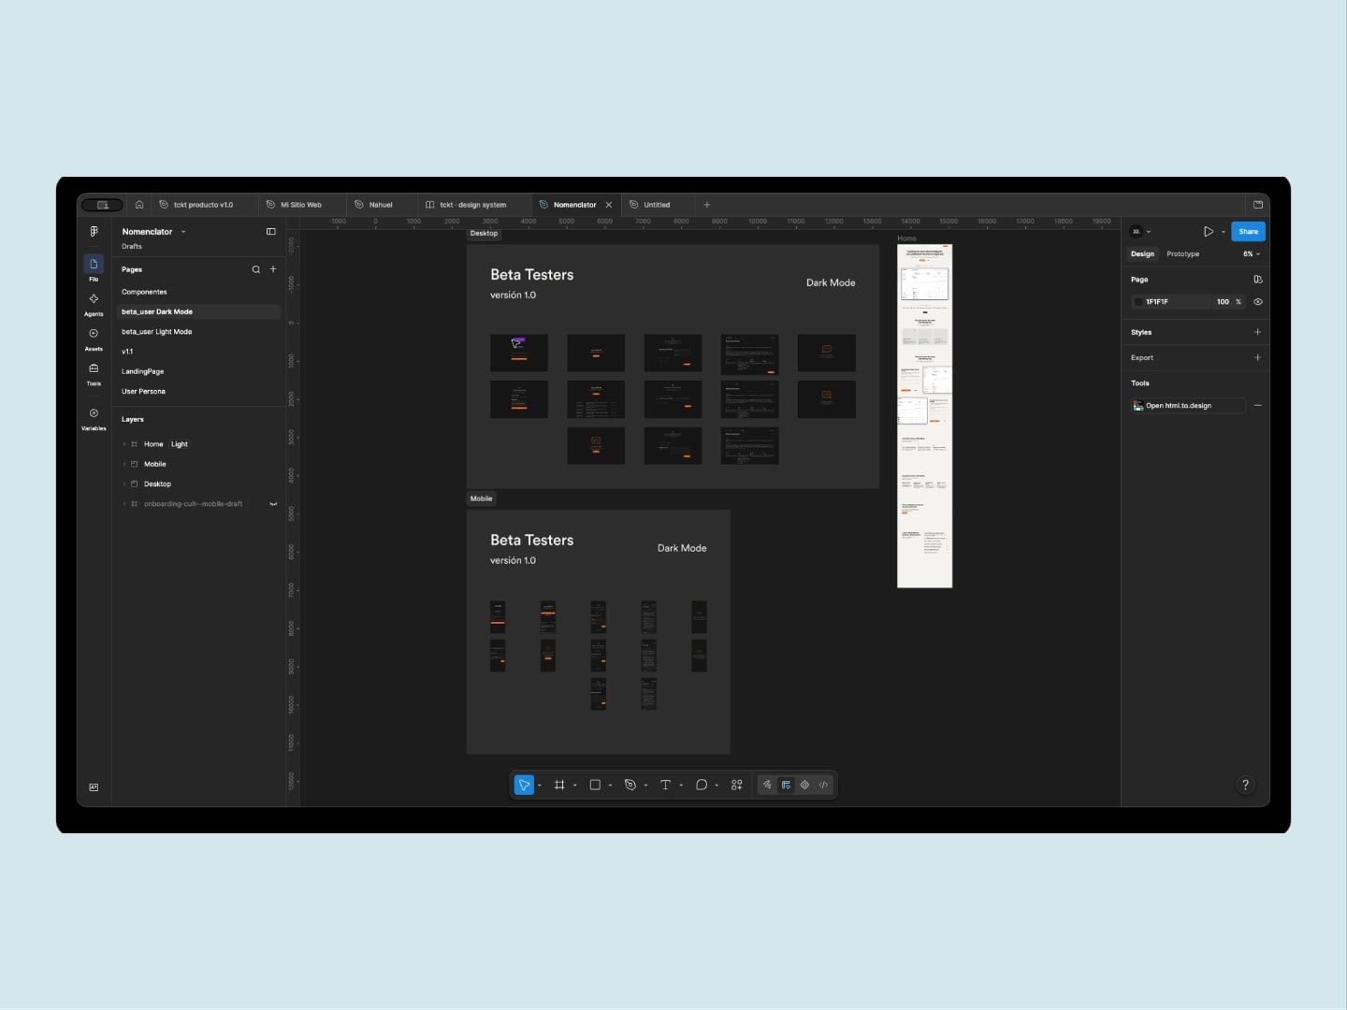Screen dimensions: 1347x1010
Task: Open the present options dropdown arrow
Action: coord(1224,232)
